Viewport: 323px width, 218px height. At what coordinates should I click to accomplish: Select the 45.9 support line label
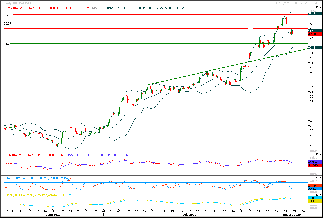(x=7, y=44)
